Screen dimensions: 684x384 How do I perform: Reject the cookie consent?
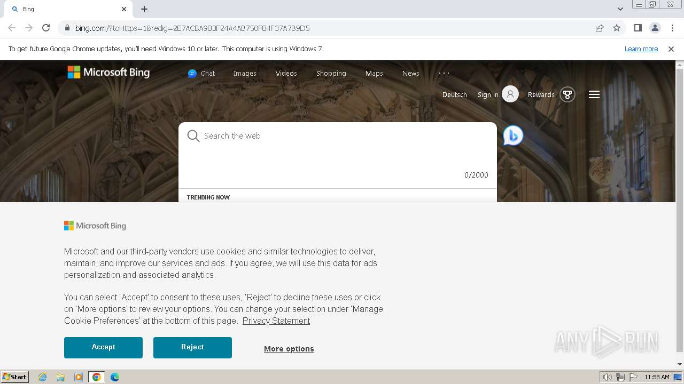pyautogui.click(x=192, y=347)
